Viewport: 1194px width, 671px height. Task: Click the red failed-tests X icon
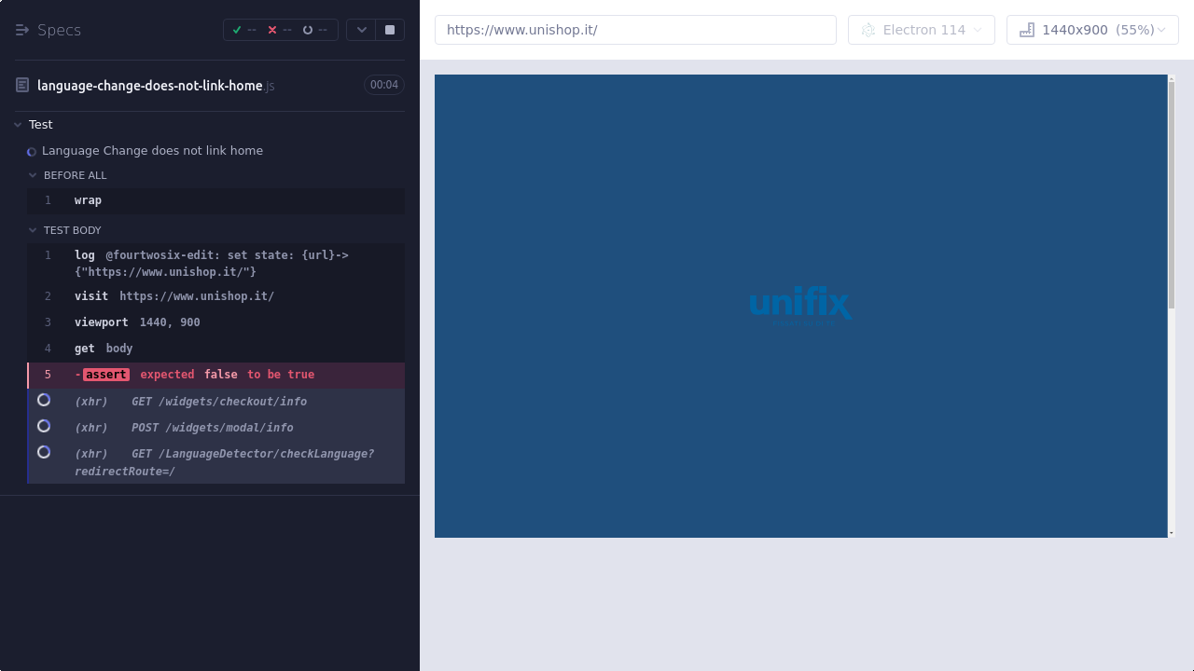click(272, 30)
